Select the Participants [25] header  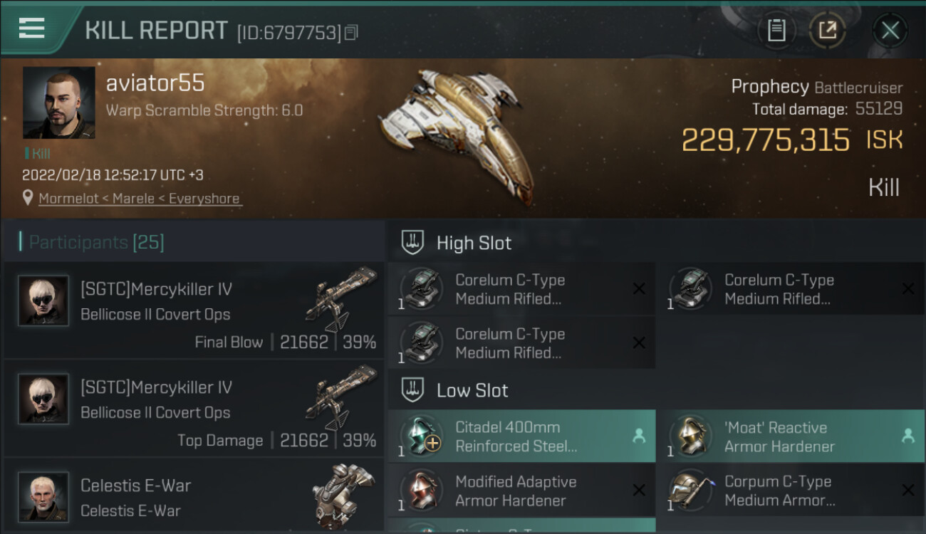(96, 243)
